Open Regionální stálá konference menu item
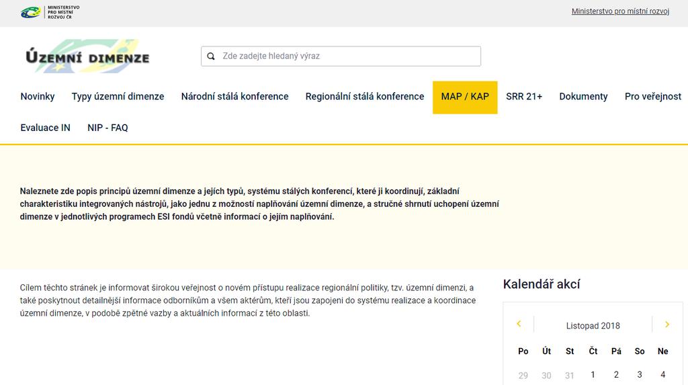The image size is (688, 385). pyautogui.click(x=365, y=97)
